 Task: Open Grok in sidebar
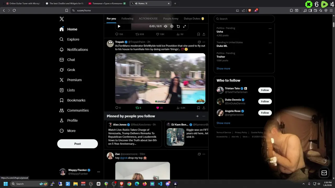pyautogui.click(x=67, y=70)
